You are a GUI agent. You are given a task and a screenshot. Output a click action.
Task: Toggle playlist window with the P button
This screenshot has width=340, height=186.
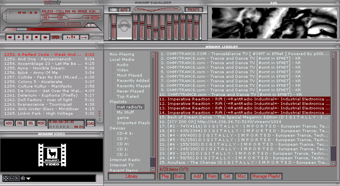pos(93,25)
